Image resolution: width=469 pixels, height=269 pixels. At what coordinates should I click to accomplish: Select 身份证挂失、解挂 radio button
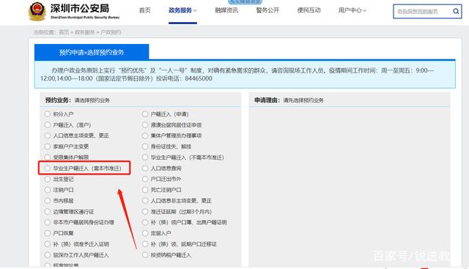(145, 147)
